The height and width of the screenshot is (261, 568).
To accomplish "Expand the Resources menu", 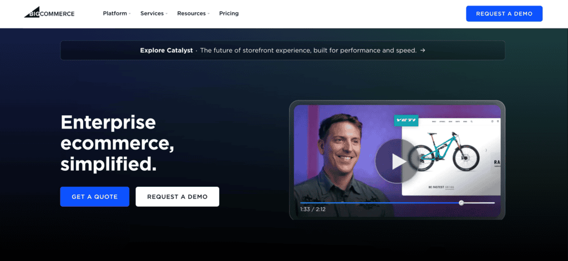I will pyautogui.click(x=193, y=13).
